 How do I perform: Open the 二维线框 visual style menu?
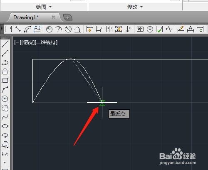tap(46, 42)
